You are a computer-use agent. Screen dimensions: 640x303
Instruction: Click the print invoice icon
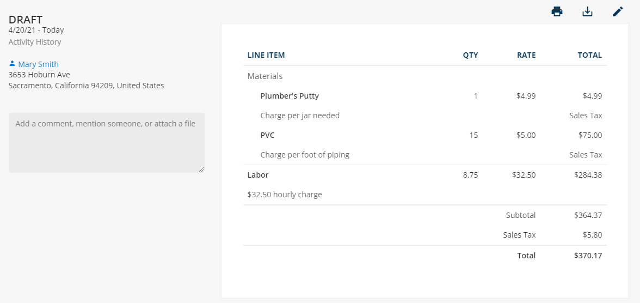(557, 11)
